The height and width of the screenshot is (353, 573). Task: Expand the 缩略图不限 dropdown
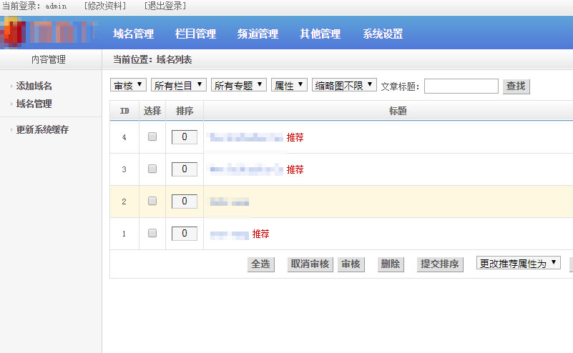pyautogui.click(x=344, y=86)
